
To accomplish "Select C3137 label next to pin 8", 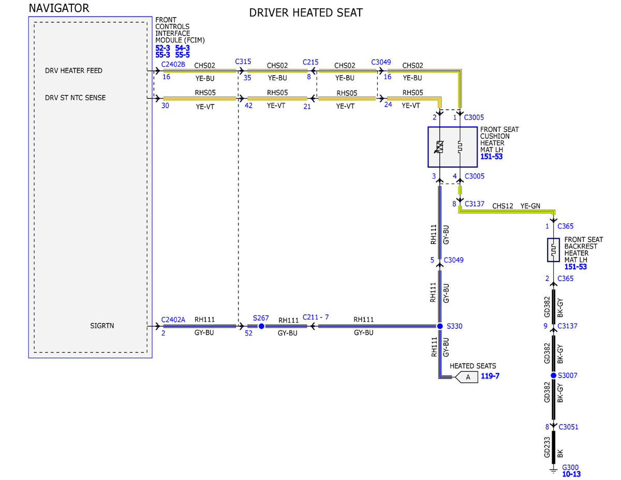I will click(475, 204).
